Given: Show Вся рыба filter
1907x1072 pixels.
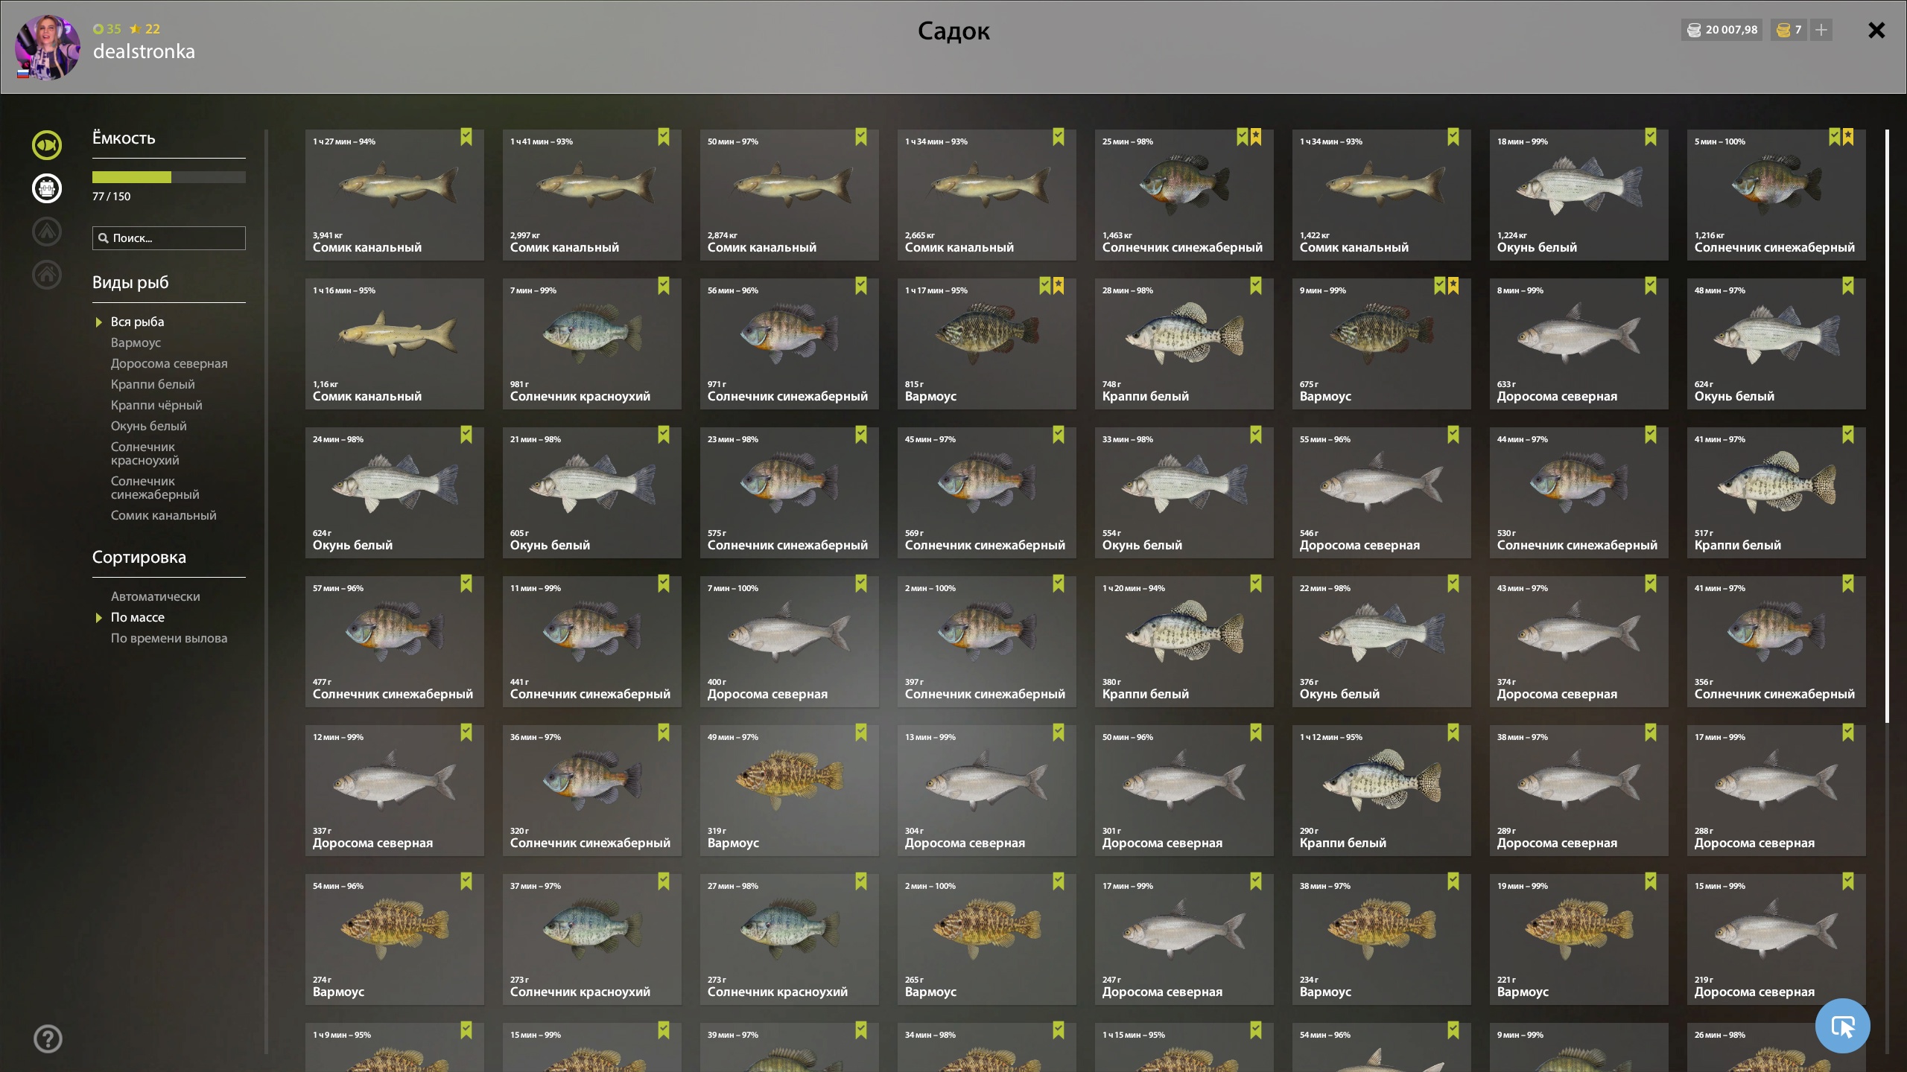Looking at the screenshot, I should click(138, 322).
